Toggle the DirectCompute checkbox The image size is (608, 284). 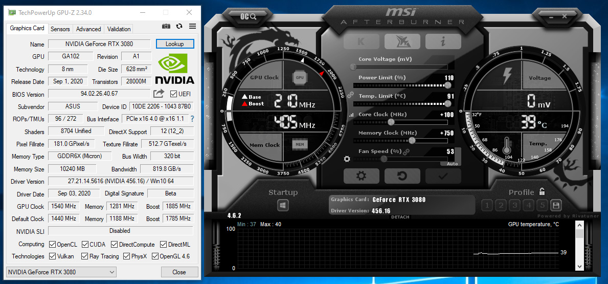pos(114,245)
